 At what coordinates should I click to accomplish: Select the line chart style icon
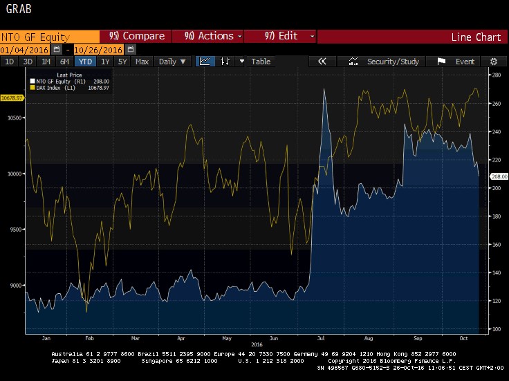click(205, 62)
